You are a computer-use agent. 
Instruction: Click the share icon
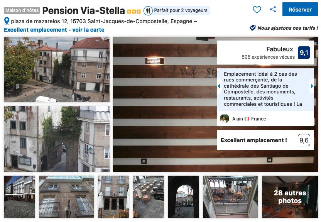(273, 9)
